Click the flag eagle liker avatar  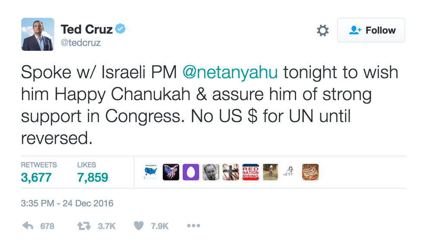pos(170,172)
